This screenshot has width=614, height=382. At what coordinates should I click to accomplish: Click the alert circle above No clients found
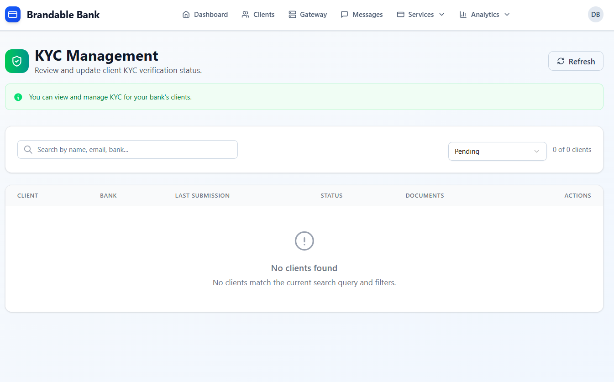click(304, 241)
